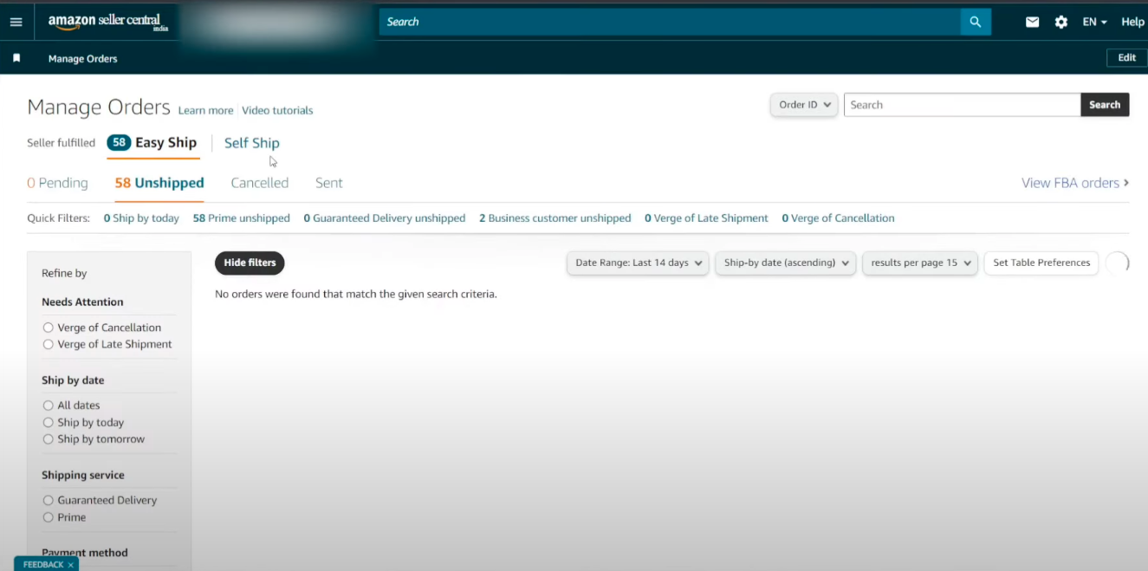This screenshot has height=571, width=1148.
Task: Click the Amazon Seller Central logo
Action: click(108, 22)
